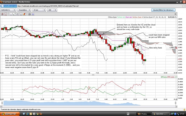Click the Kijun-sen legend label
This screenshot has height=116, width=186.
129,17
